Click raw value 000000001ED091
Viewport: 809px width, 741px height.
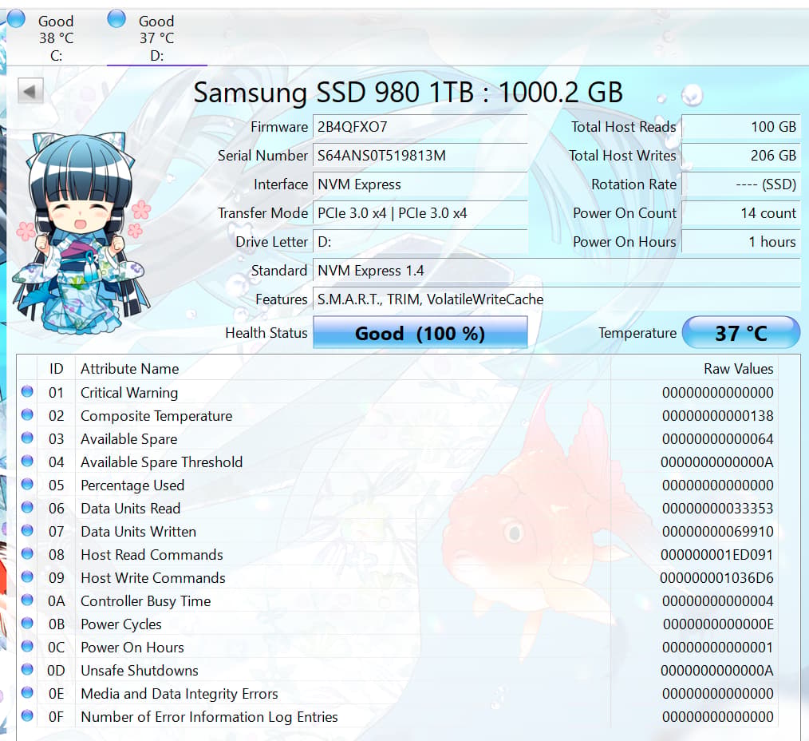pyautogui.click(x=717, y=555)
